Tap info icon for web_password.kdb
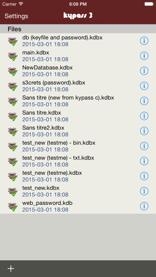The image size is (156, 277). 144,206
